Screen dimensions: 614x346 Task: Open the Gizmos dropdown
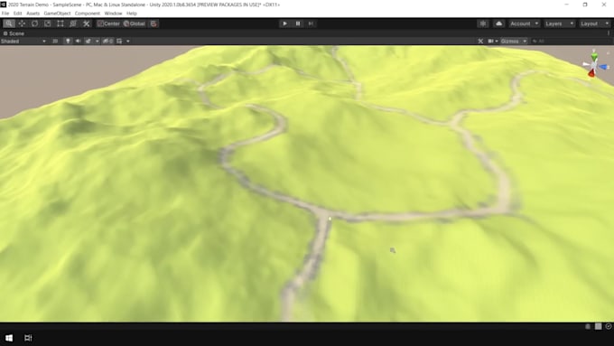point(514,42)
